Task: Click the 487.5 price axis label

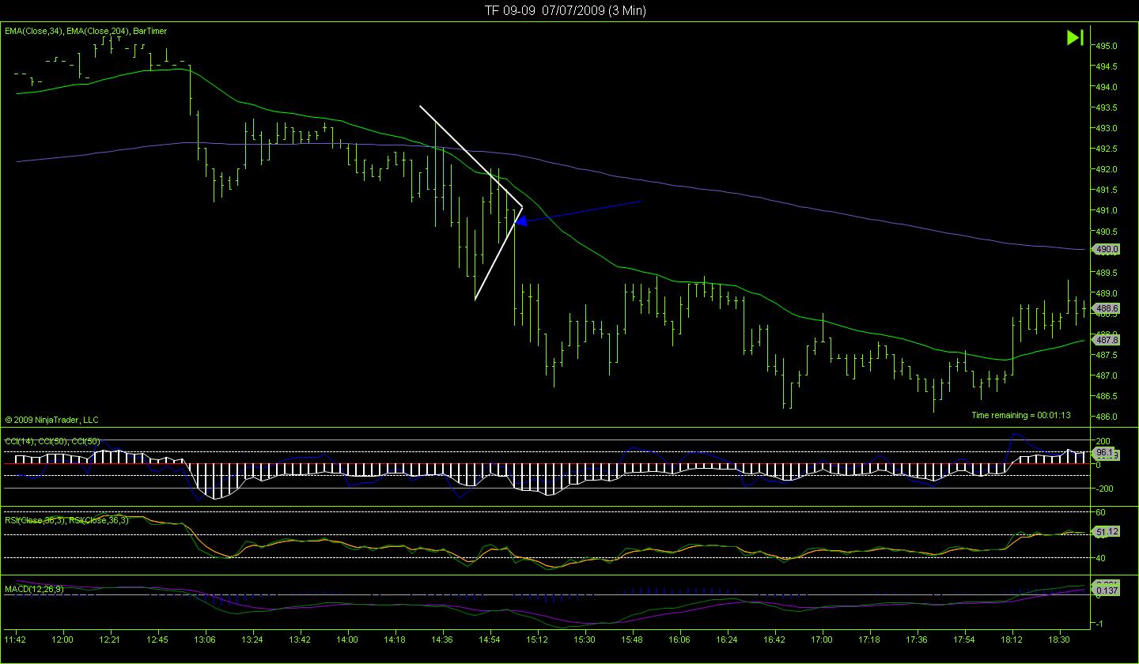Action: pyautogui.click(x=1107, y=355)
